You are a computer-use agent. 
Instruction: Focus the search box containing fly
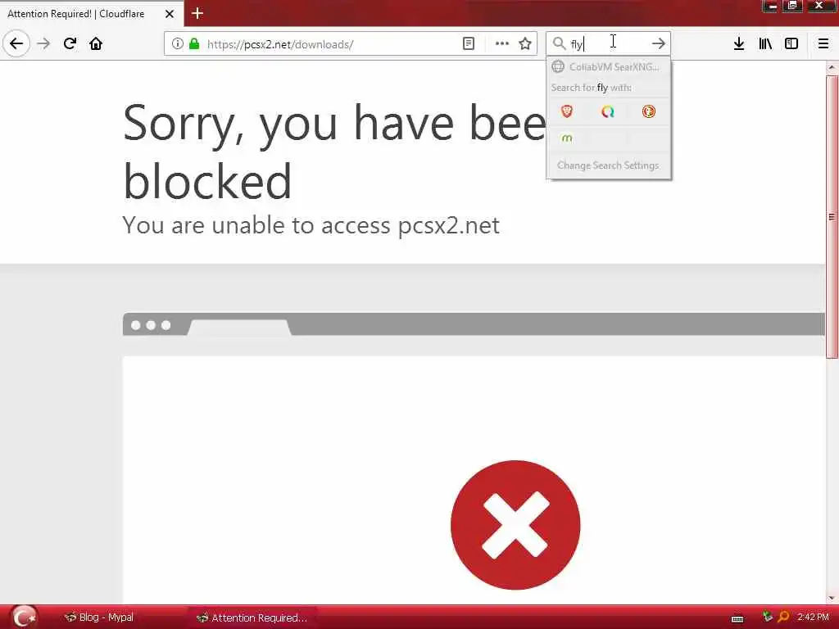coord(608,43)
